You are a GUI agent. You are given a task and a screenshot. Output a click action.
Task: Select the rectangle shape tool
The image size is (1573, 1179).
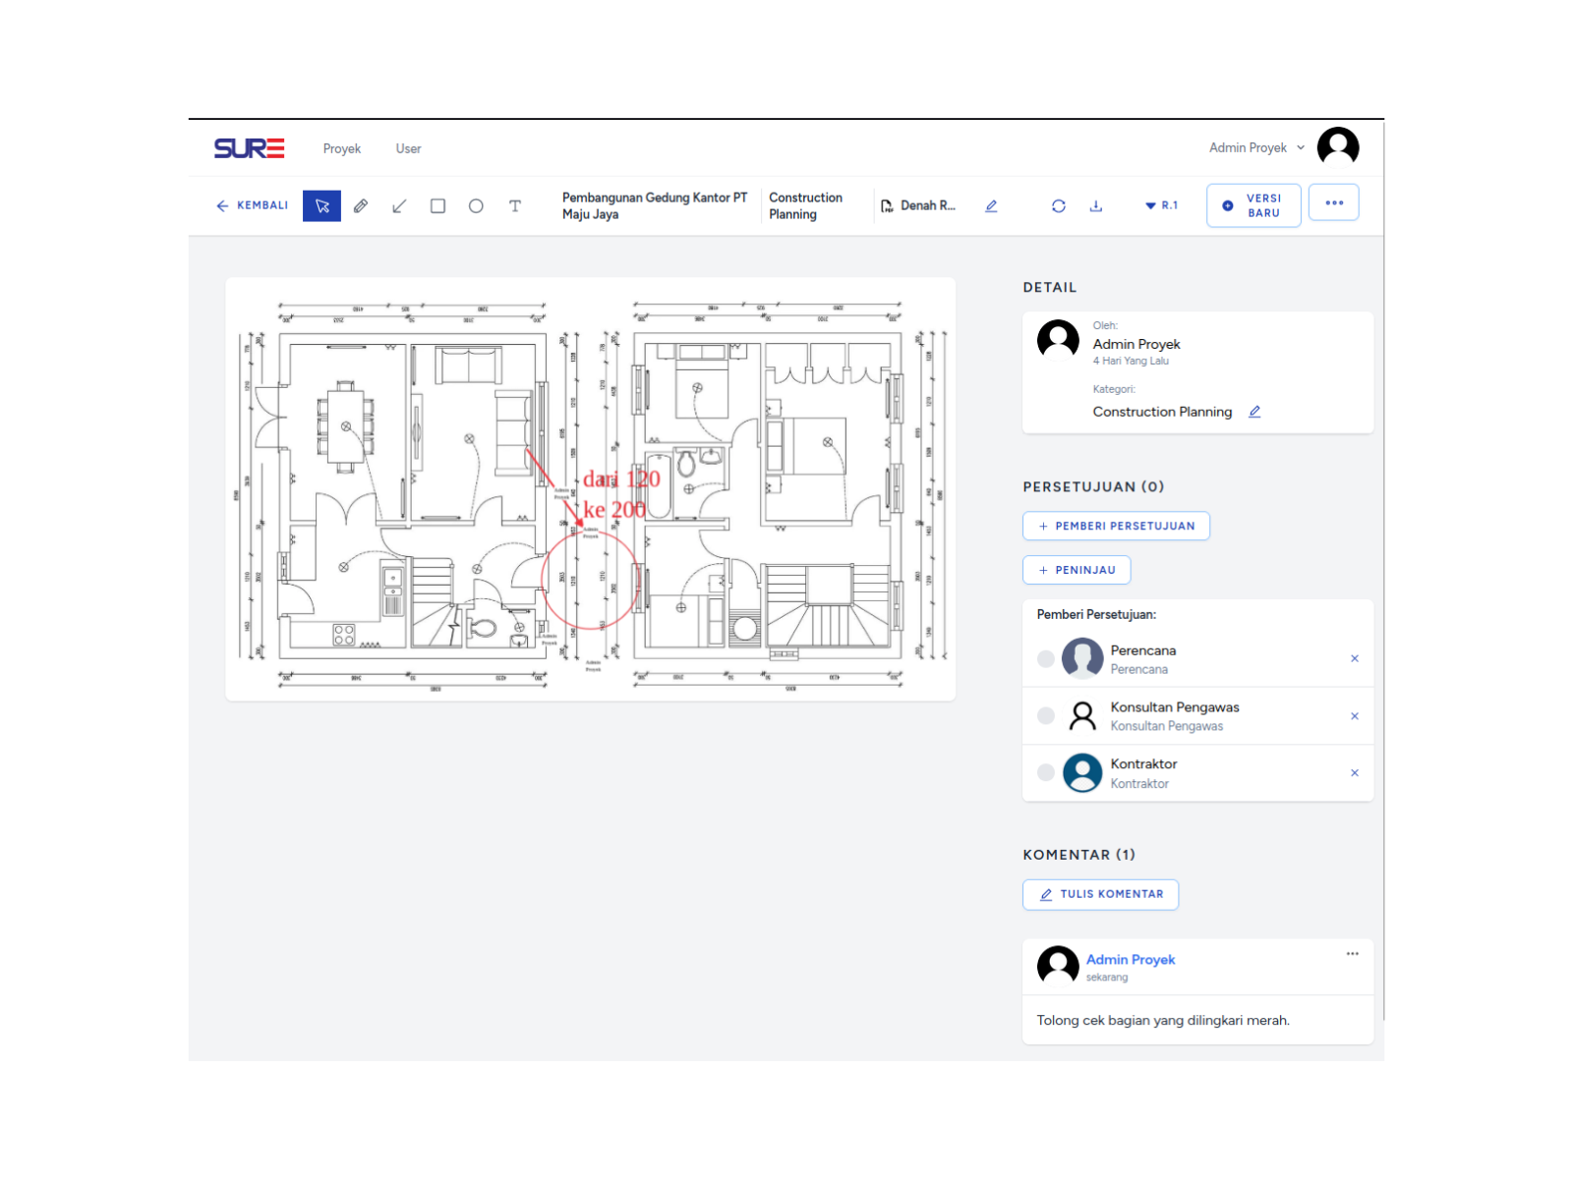click(x=437, y=206)
